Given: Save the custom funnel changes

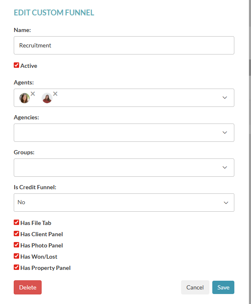Looking at the screenshot, I should [223, 287].
